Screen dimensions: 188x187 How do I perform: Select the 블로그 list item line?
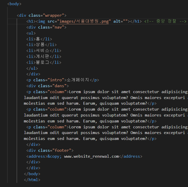tap(44, 63)
